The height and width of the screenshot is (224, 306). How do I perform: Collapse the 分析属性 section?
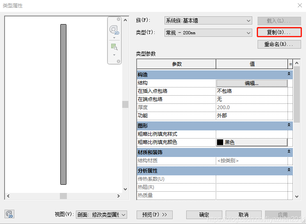click(289, 170)
